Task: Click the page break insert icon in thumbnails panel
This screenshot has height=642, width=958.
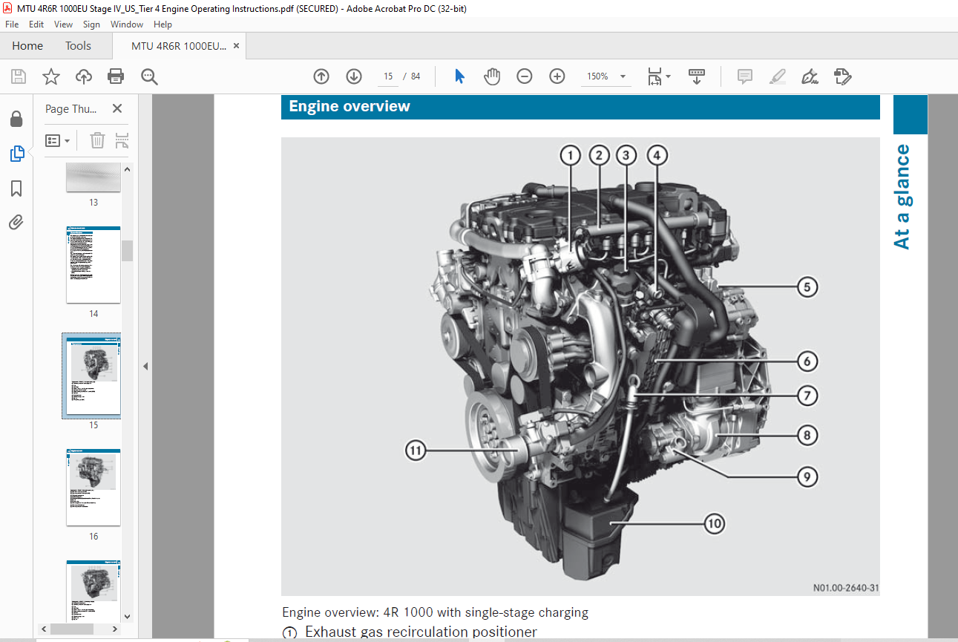Action: (x=122, y=140)
